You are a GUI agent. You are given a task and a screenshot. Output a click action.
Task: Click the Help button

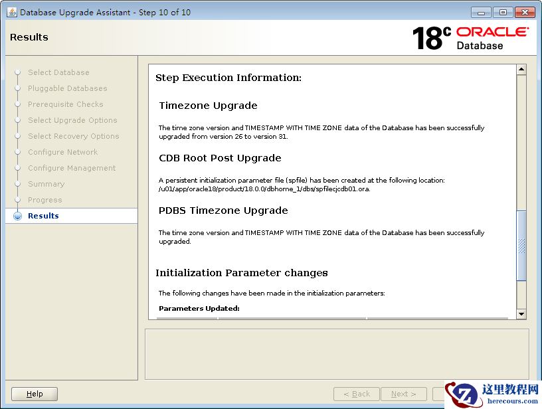(x=35, y=394)
